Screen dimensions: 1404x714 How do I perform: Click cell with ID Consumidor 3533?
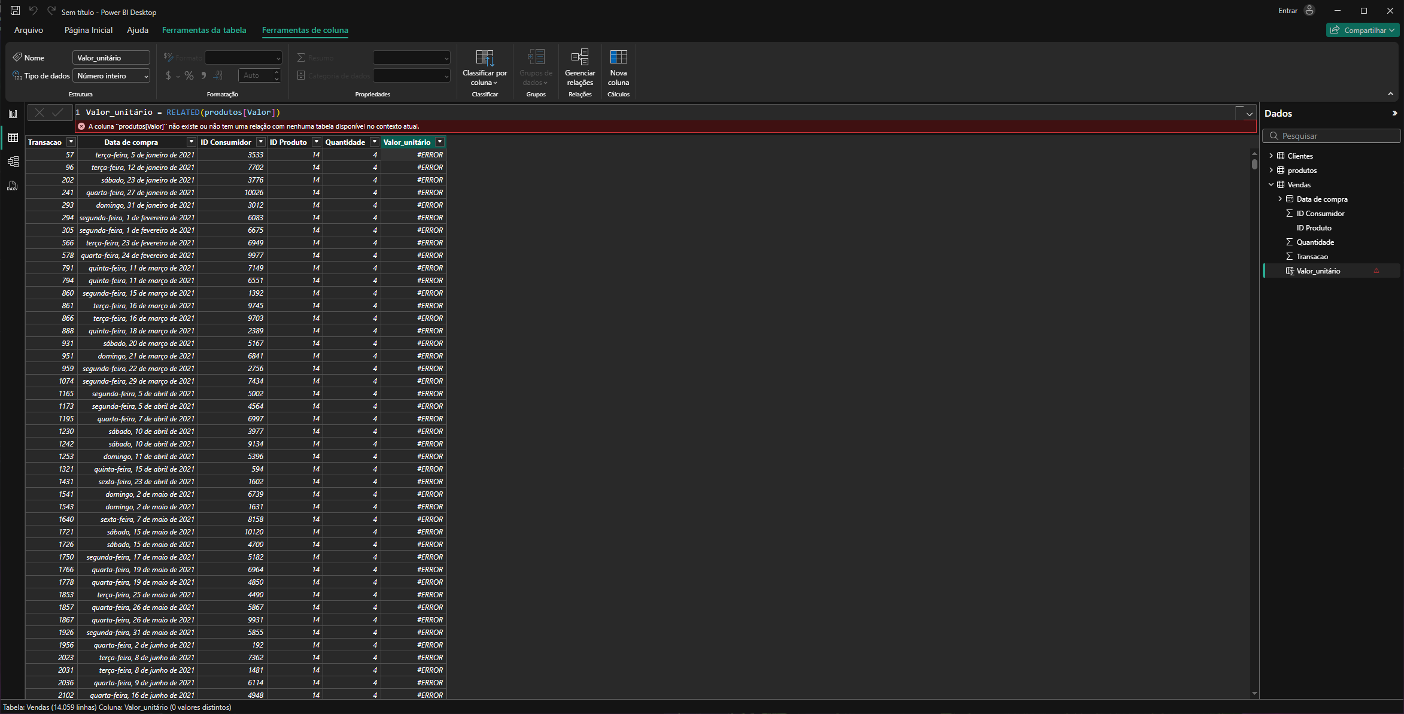232,154
